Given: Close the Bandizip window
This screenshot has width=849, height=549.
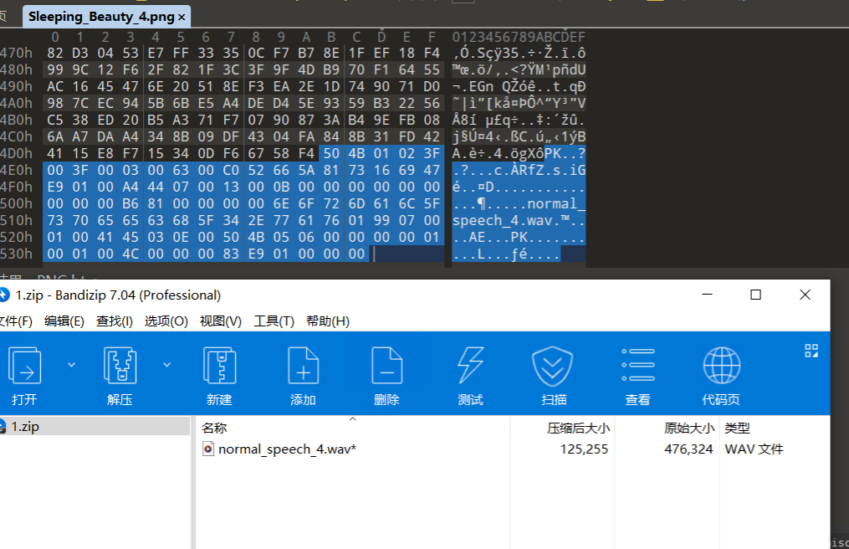Looking at the screenshot, I should coord(806,295).
